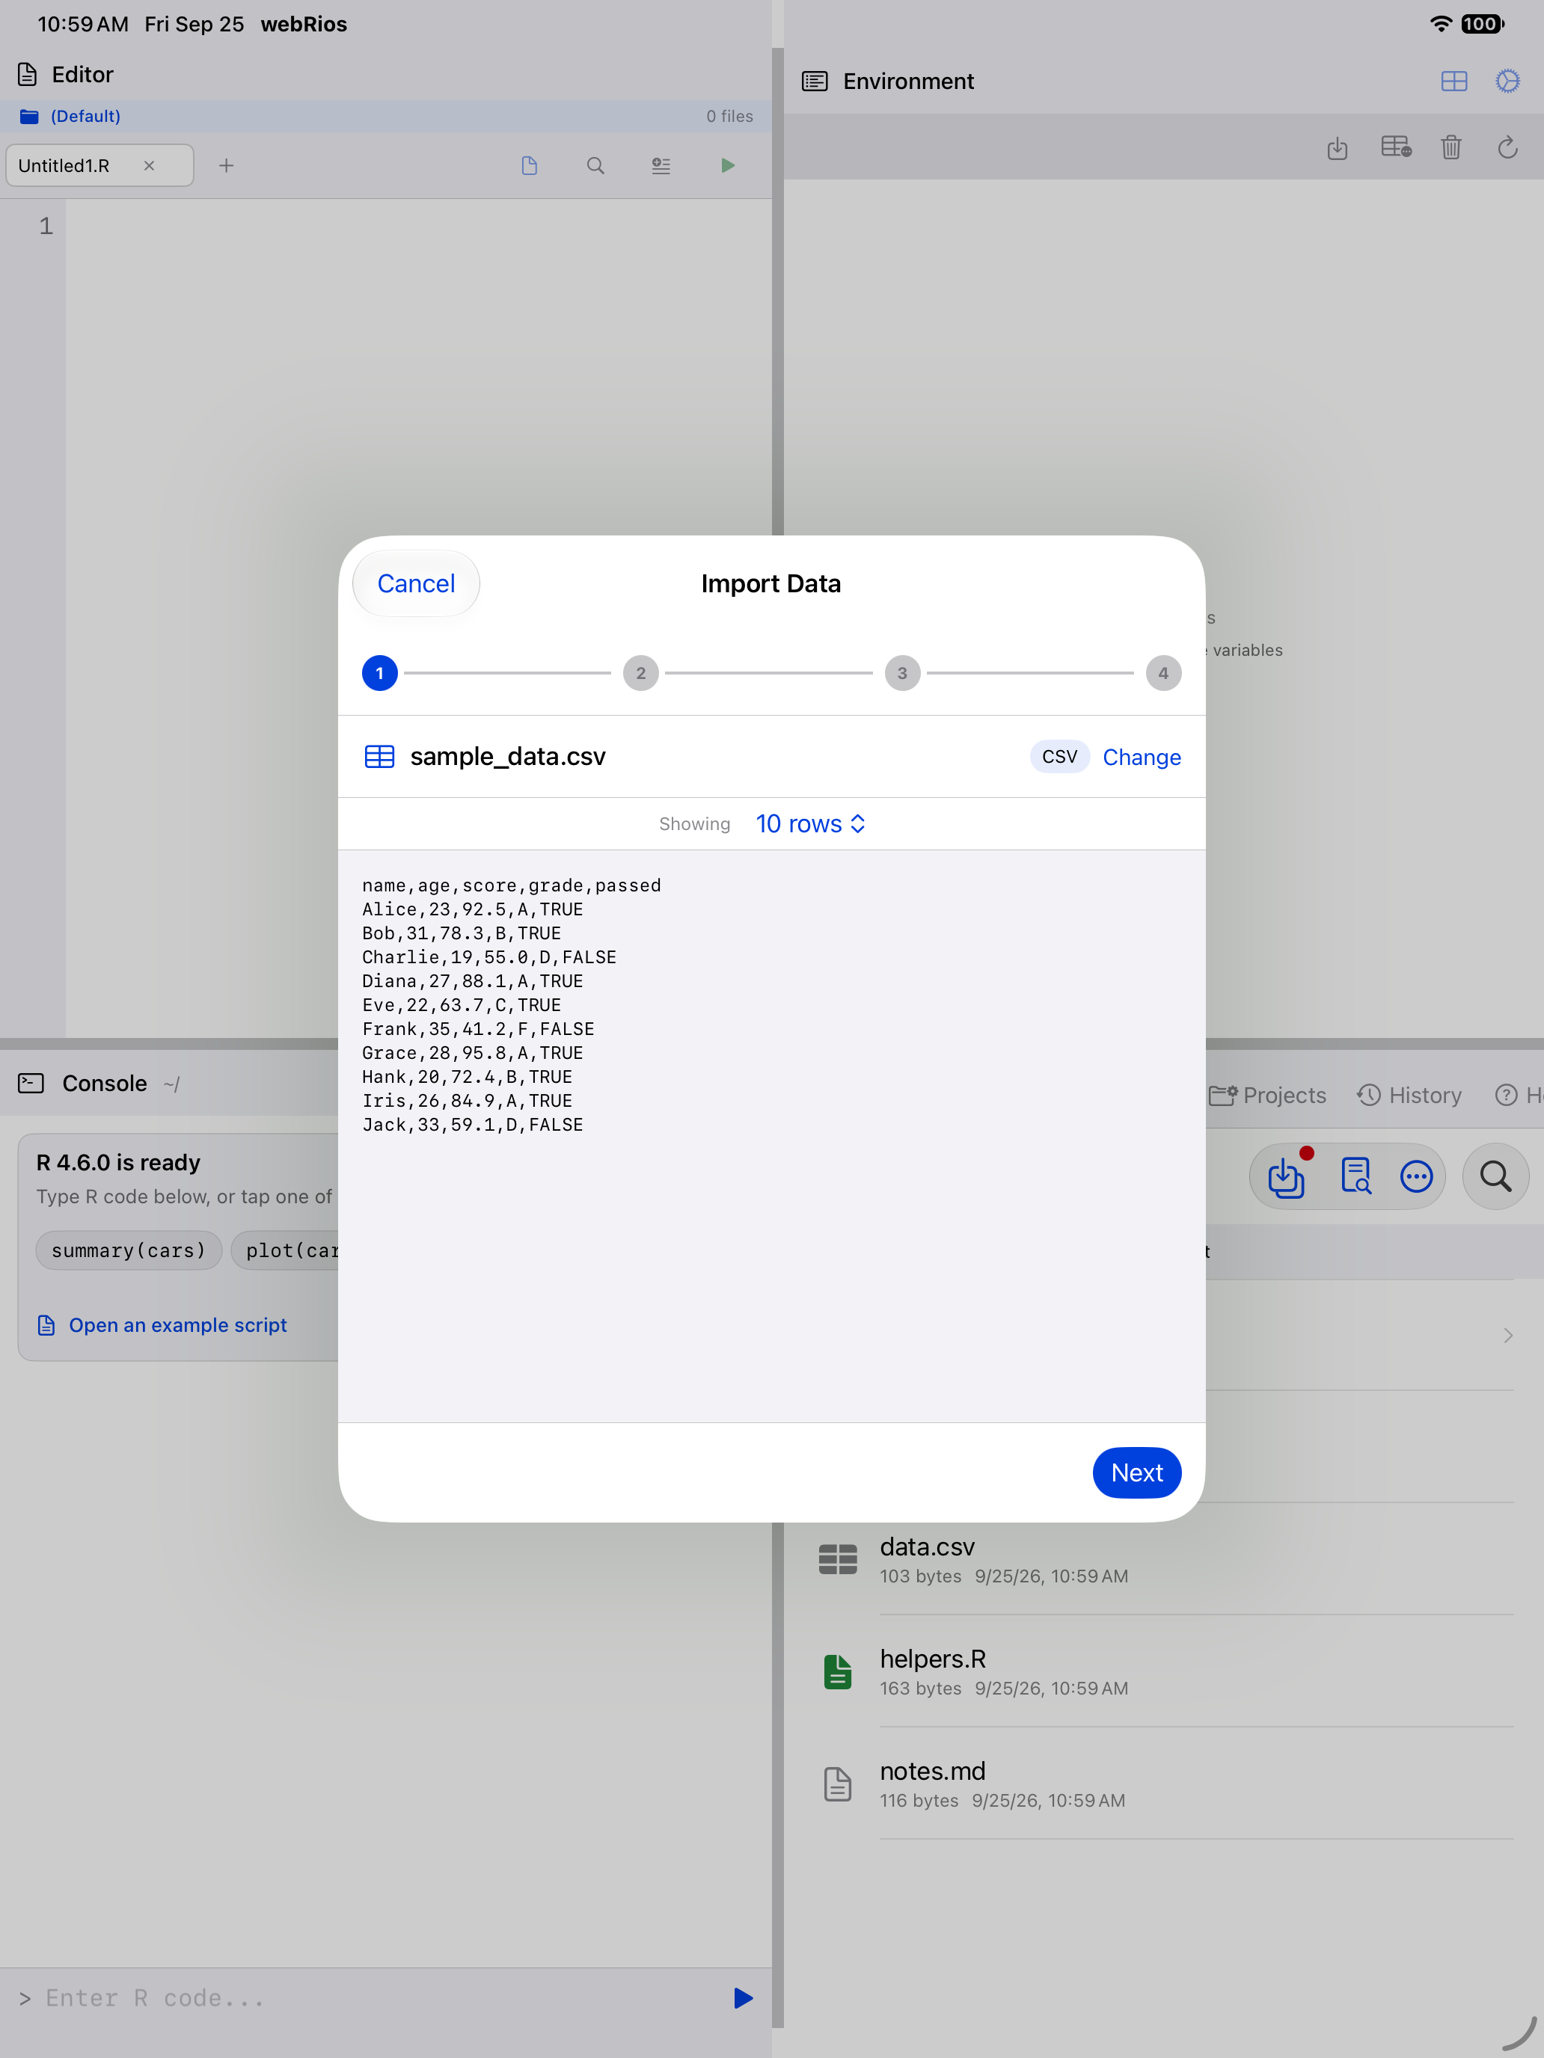The image size is (1544, 2058).
Task: Open the more options ellipsis icon
Action: pos(1417,1176)
